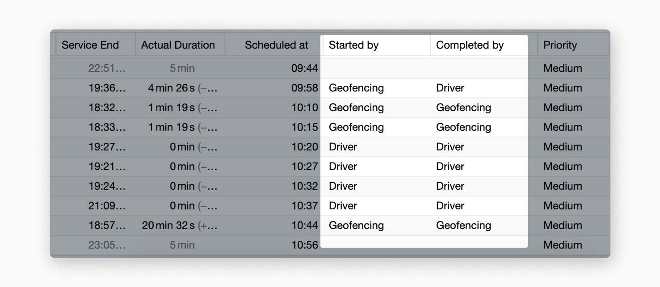This screenshot has width=660, height=287.
Task: Click the Service End cell 19:27…
Action: click(x=107, y=147)
